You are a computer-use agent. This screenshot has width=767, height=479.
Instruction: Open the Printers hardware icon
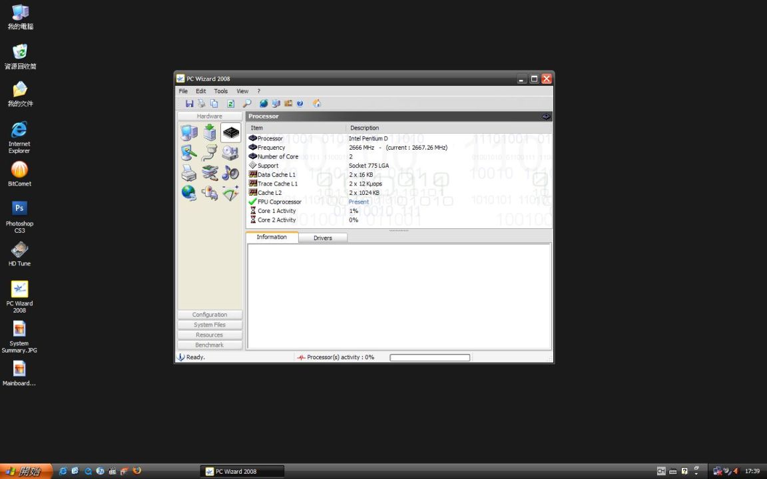[189, 173]
